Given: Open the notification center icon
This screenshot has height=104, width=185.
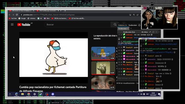Looking at the screenshot, I should tap(159, 94).
